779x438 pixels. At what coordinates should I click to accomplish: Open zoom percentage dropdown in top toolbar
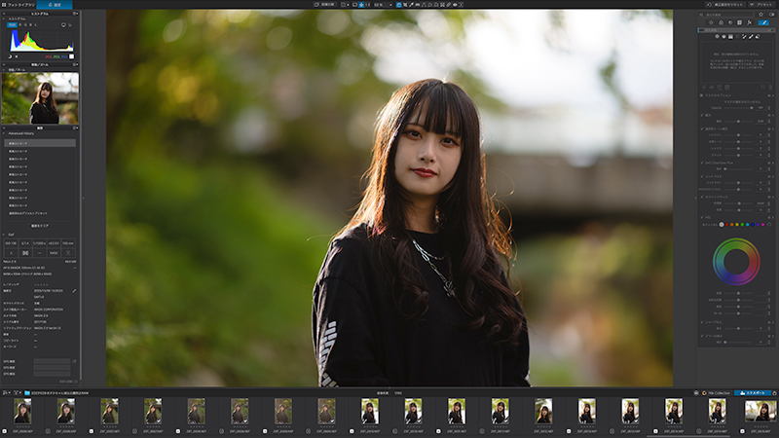[x=383, y=5]
